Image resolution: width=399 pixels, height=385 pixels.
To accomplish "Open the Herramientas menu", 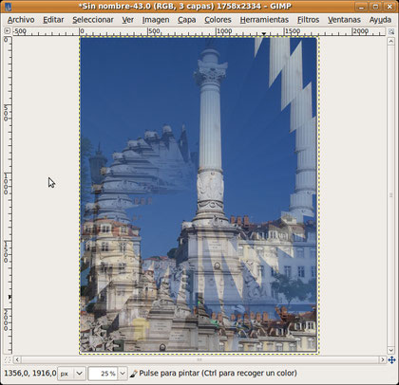I will 264,20.
